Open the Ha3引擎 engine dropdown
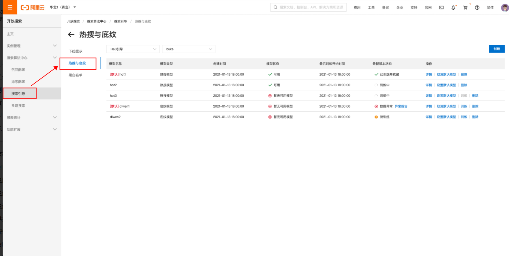Image resolution: width=509 pixels, height=256 pixels. [133, 49]
